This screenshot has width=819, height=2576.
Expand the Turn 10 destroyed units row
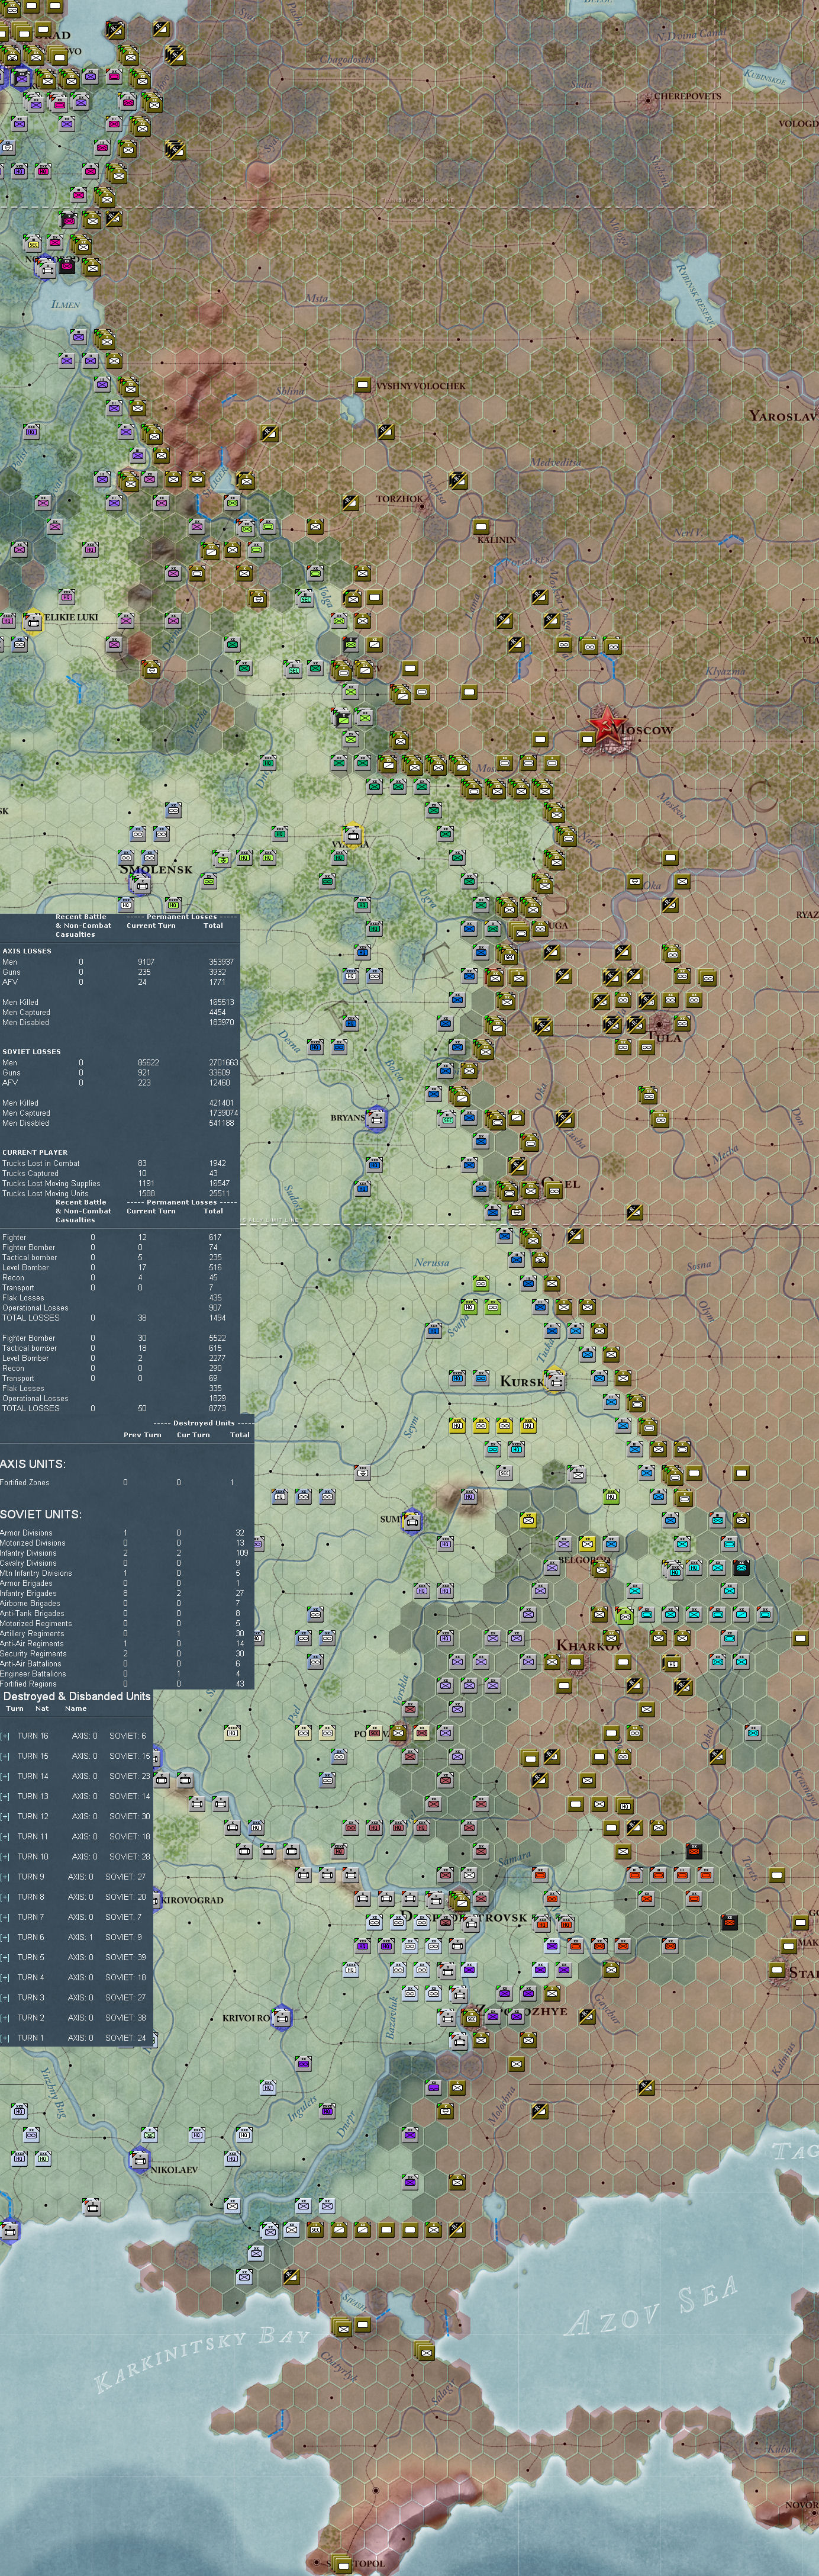[x=6, y=1857]
